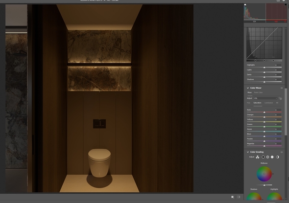The width and height of the screenshot is (289, 203).
Task: Open the Global color grading wheel
Action: (277, 157)
